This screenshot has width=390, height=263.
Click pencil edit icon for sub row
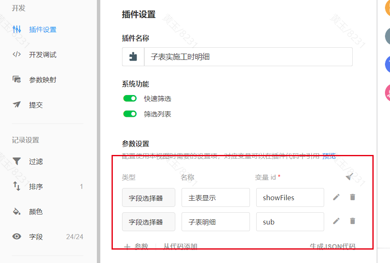[x=336, y=221]
